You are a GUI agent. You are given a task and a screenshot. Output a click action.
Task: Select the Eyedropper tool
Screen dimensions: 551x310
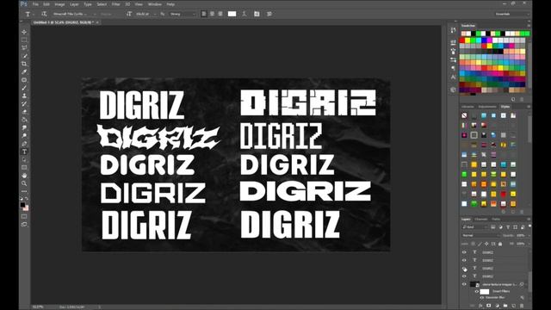[x=24, y=71]
